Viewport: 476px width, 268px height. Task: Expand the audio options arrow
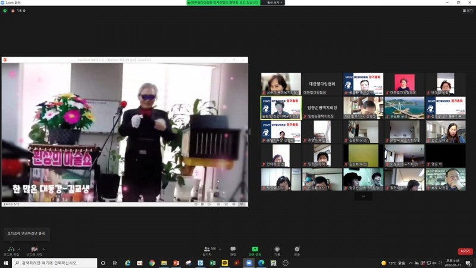[20, 249]
